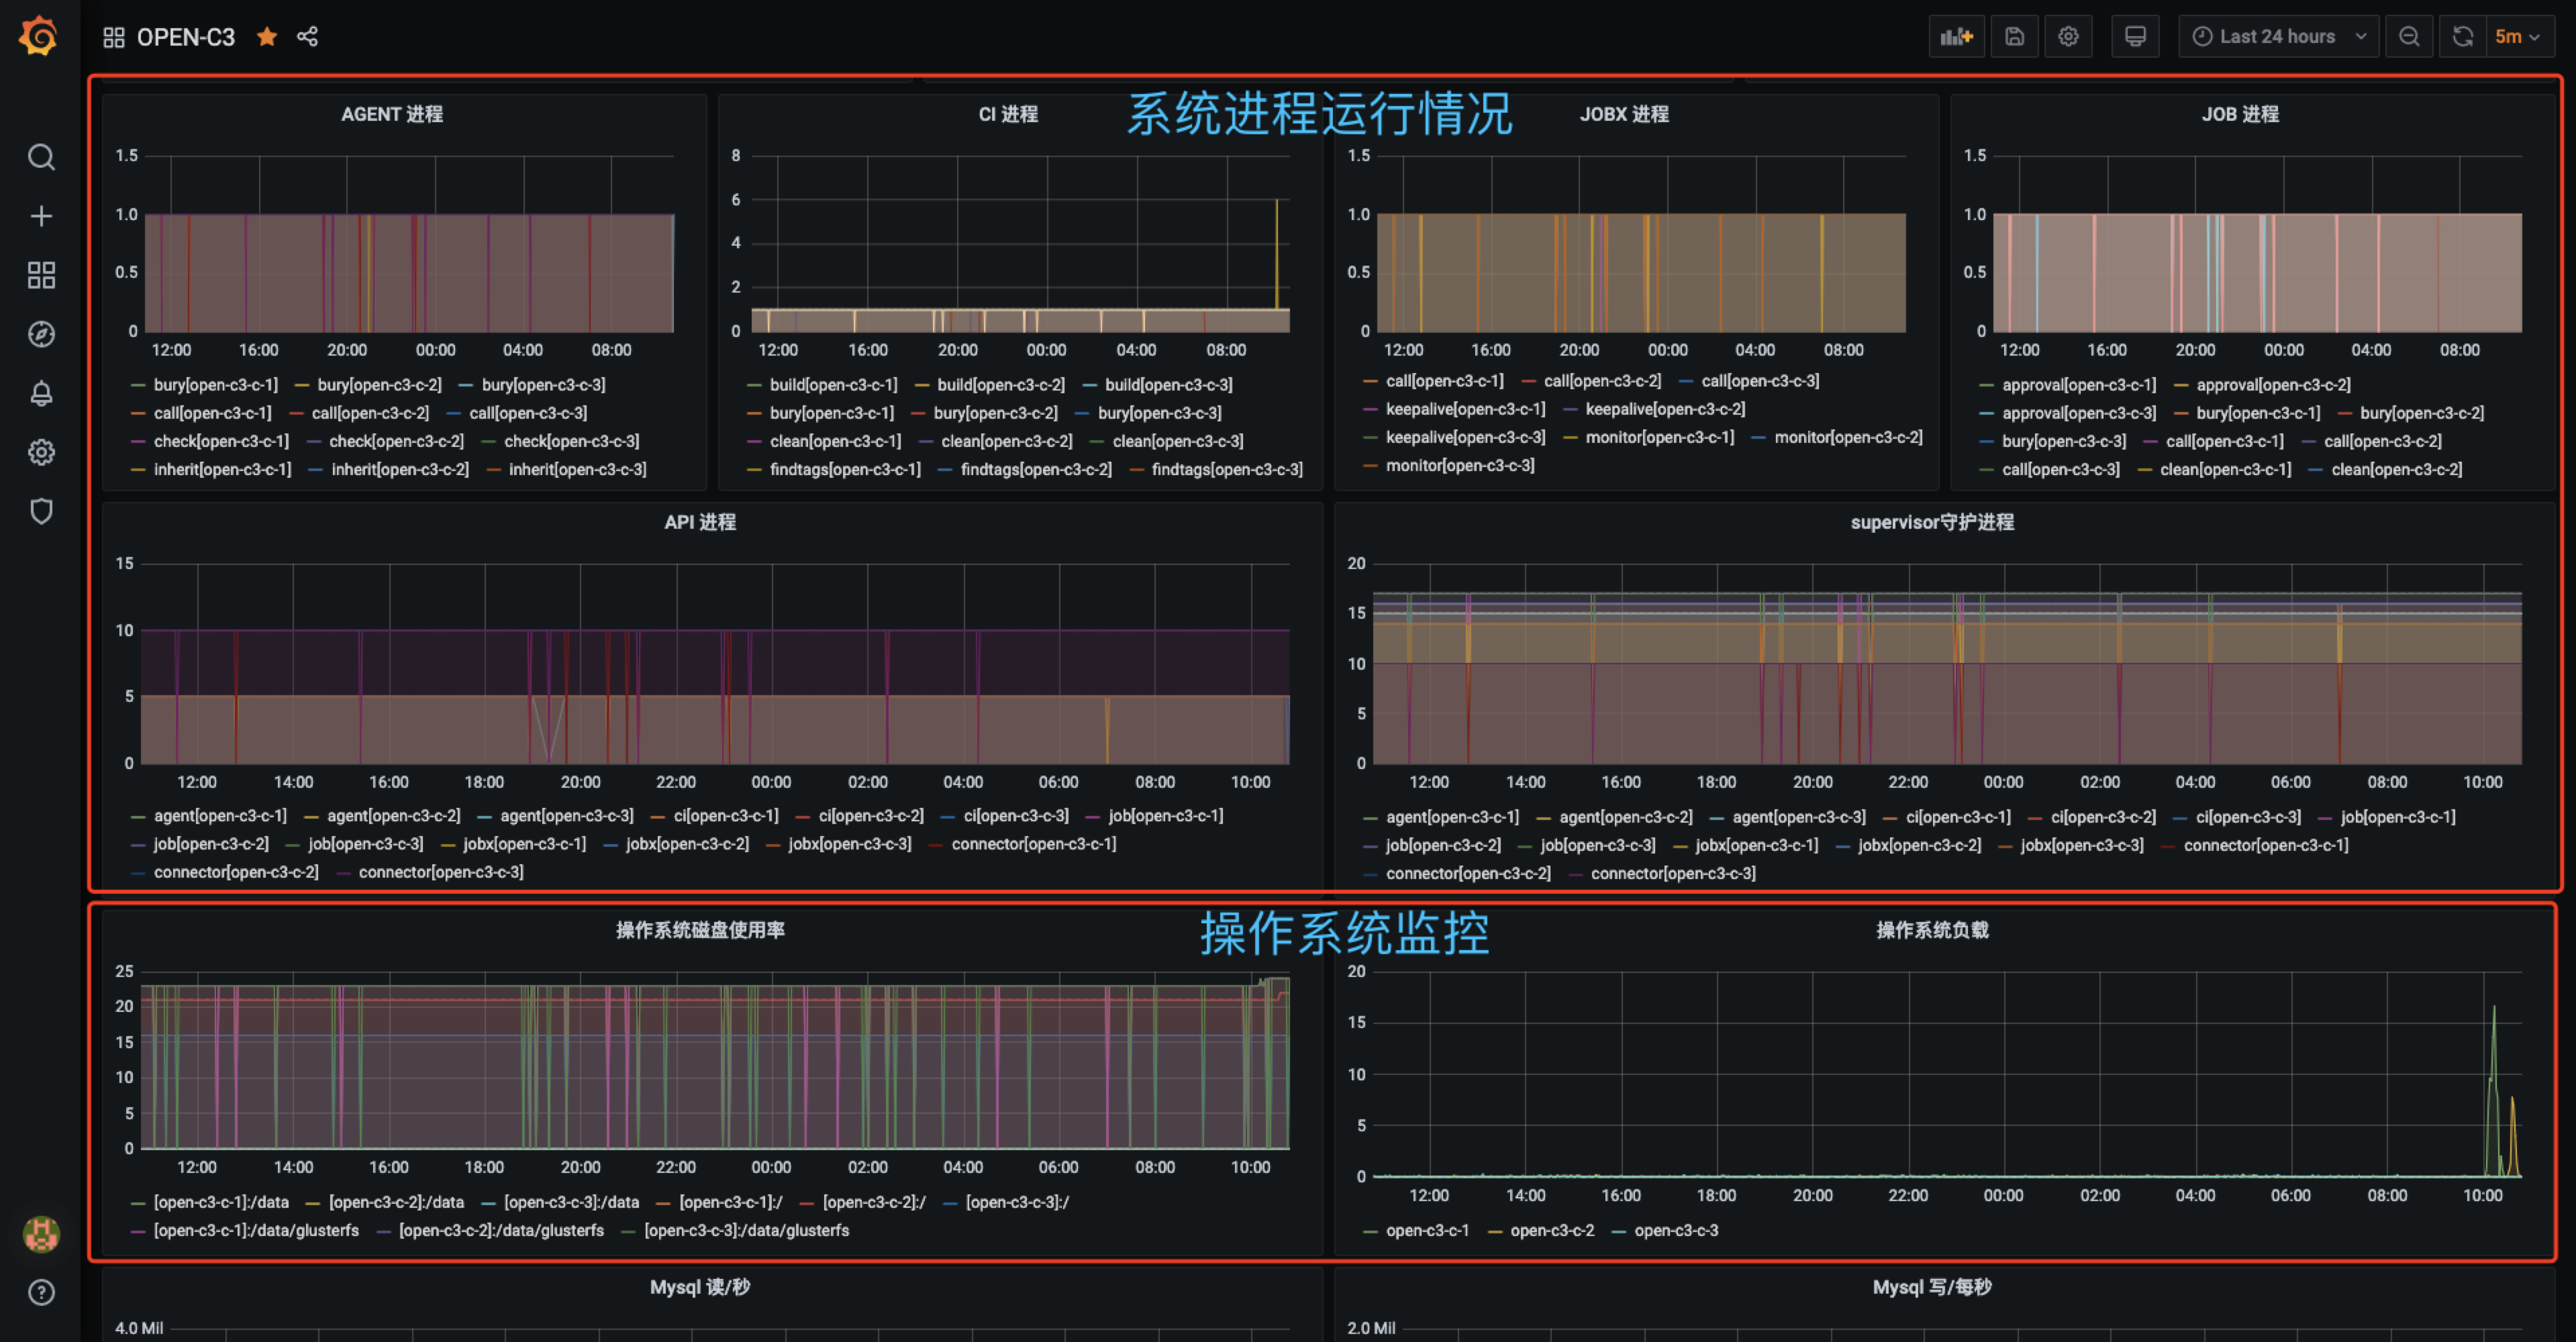This screenshot has width=2576, height=1342.
Task: Click the yellow spike in CI 进程 chart
Action: coord(1276,255)
